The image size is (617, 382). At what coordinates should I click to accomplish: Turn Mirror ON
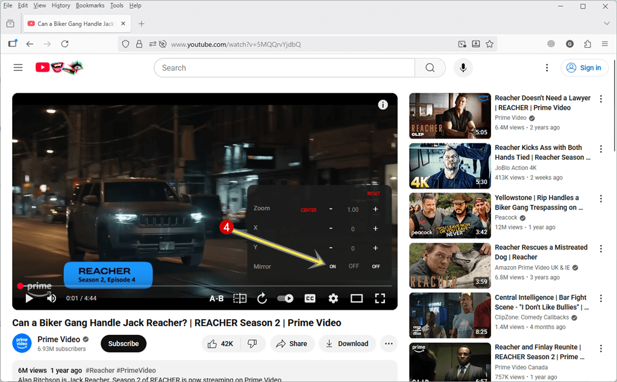333,266
